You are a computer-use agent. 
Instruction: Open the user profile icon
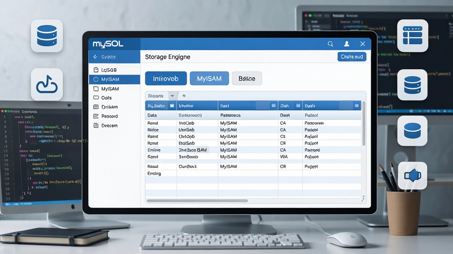pos(346,44)
